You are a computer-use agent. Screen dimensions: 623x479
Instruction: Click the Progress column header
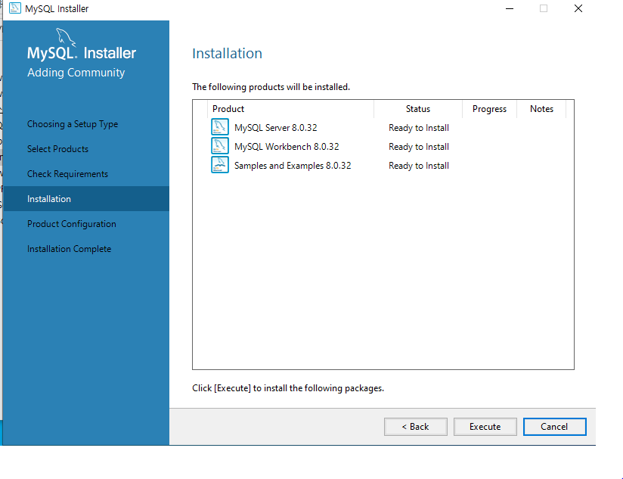(489, 109)
